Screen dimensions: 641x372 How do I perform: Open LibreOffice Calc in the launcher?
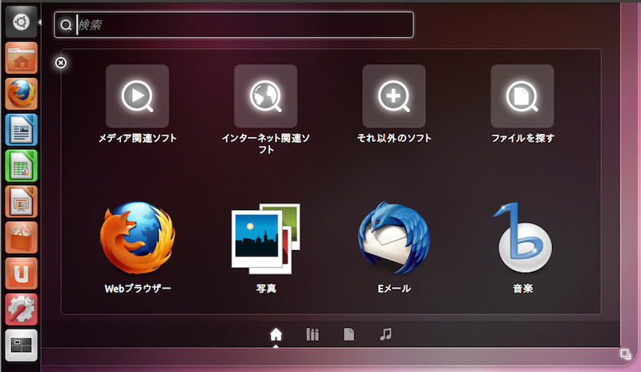22,166
